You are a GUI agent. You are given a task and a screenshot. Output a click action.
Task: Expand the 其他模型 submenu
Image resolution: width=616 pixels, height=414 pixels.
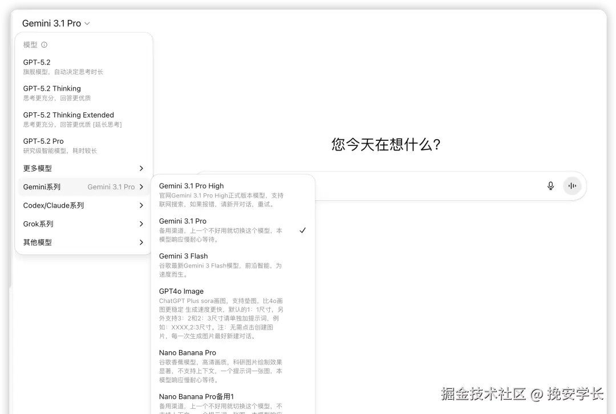[83, 242]
